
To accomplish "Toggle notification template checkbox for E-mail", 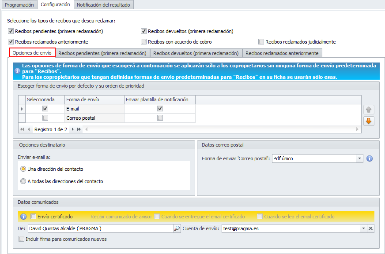I will 160,108.
